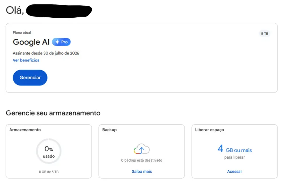The width and height of the screenshot is (283, 185).
Task: Click the Olá greeting text
Action: [x=15, y=10]
